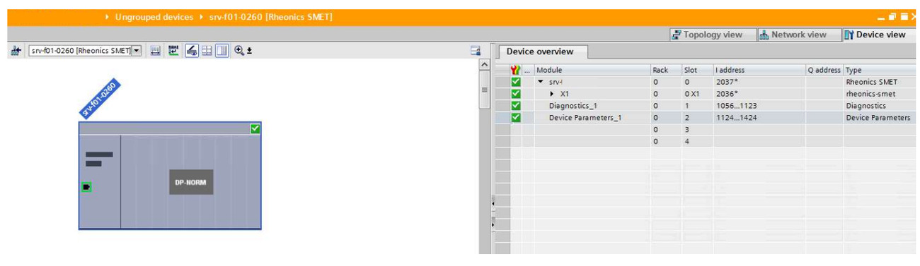This screenshot has height=266, width=920.
Task: Click the breadcrumb arrow before Ungrouped devices
Action: (107, 16)
